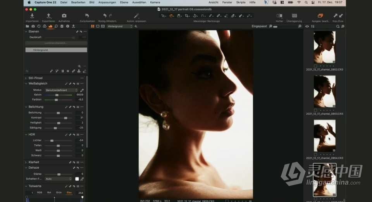Open the Output upload-arrow tool tab

point(73,26)
